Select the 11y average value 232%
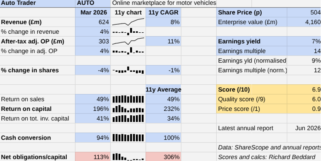Screen dimensions: 321x161 click(x=163, y=109)
